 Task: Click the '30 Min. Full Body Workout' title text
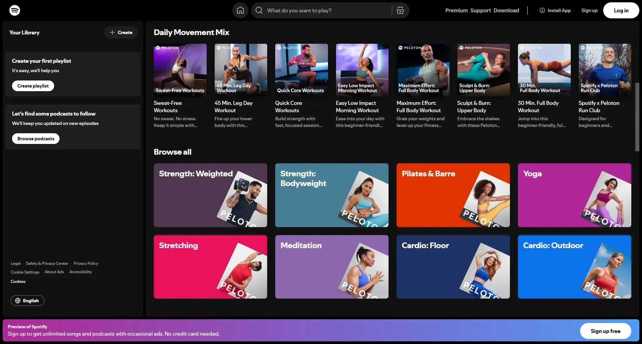tap(538, 107)
